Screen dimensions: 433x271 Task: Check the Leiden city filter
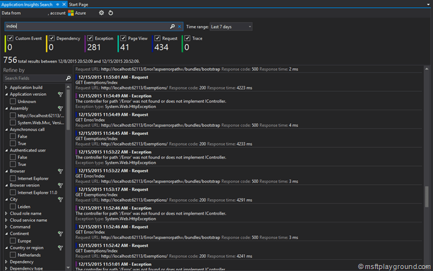tap(13, 207)
